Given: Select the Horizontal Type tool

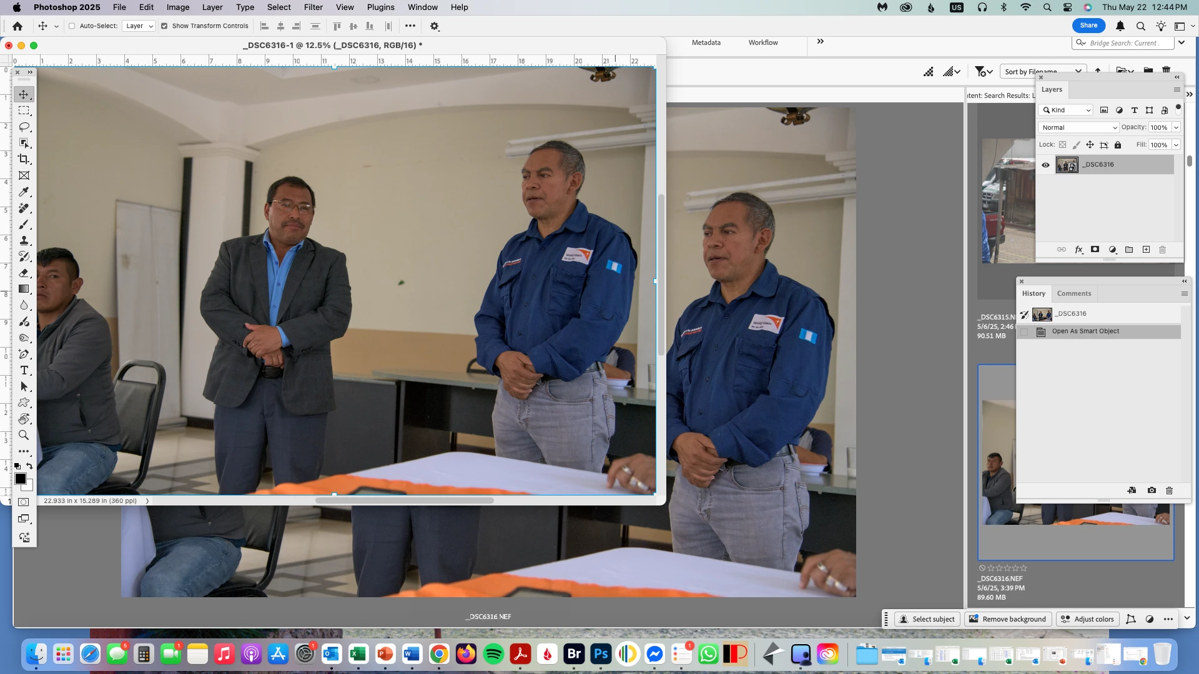Looking at the screenshot, I should 24,370.
